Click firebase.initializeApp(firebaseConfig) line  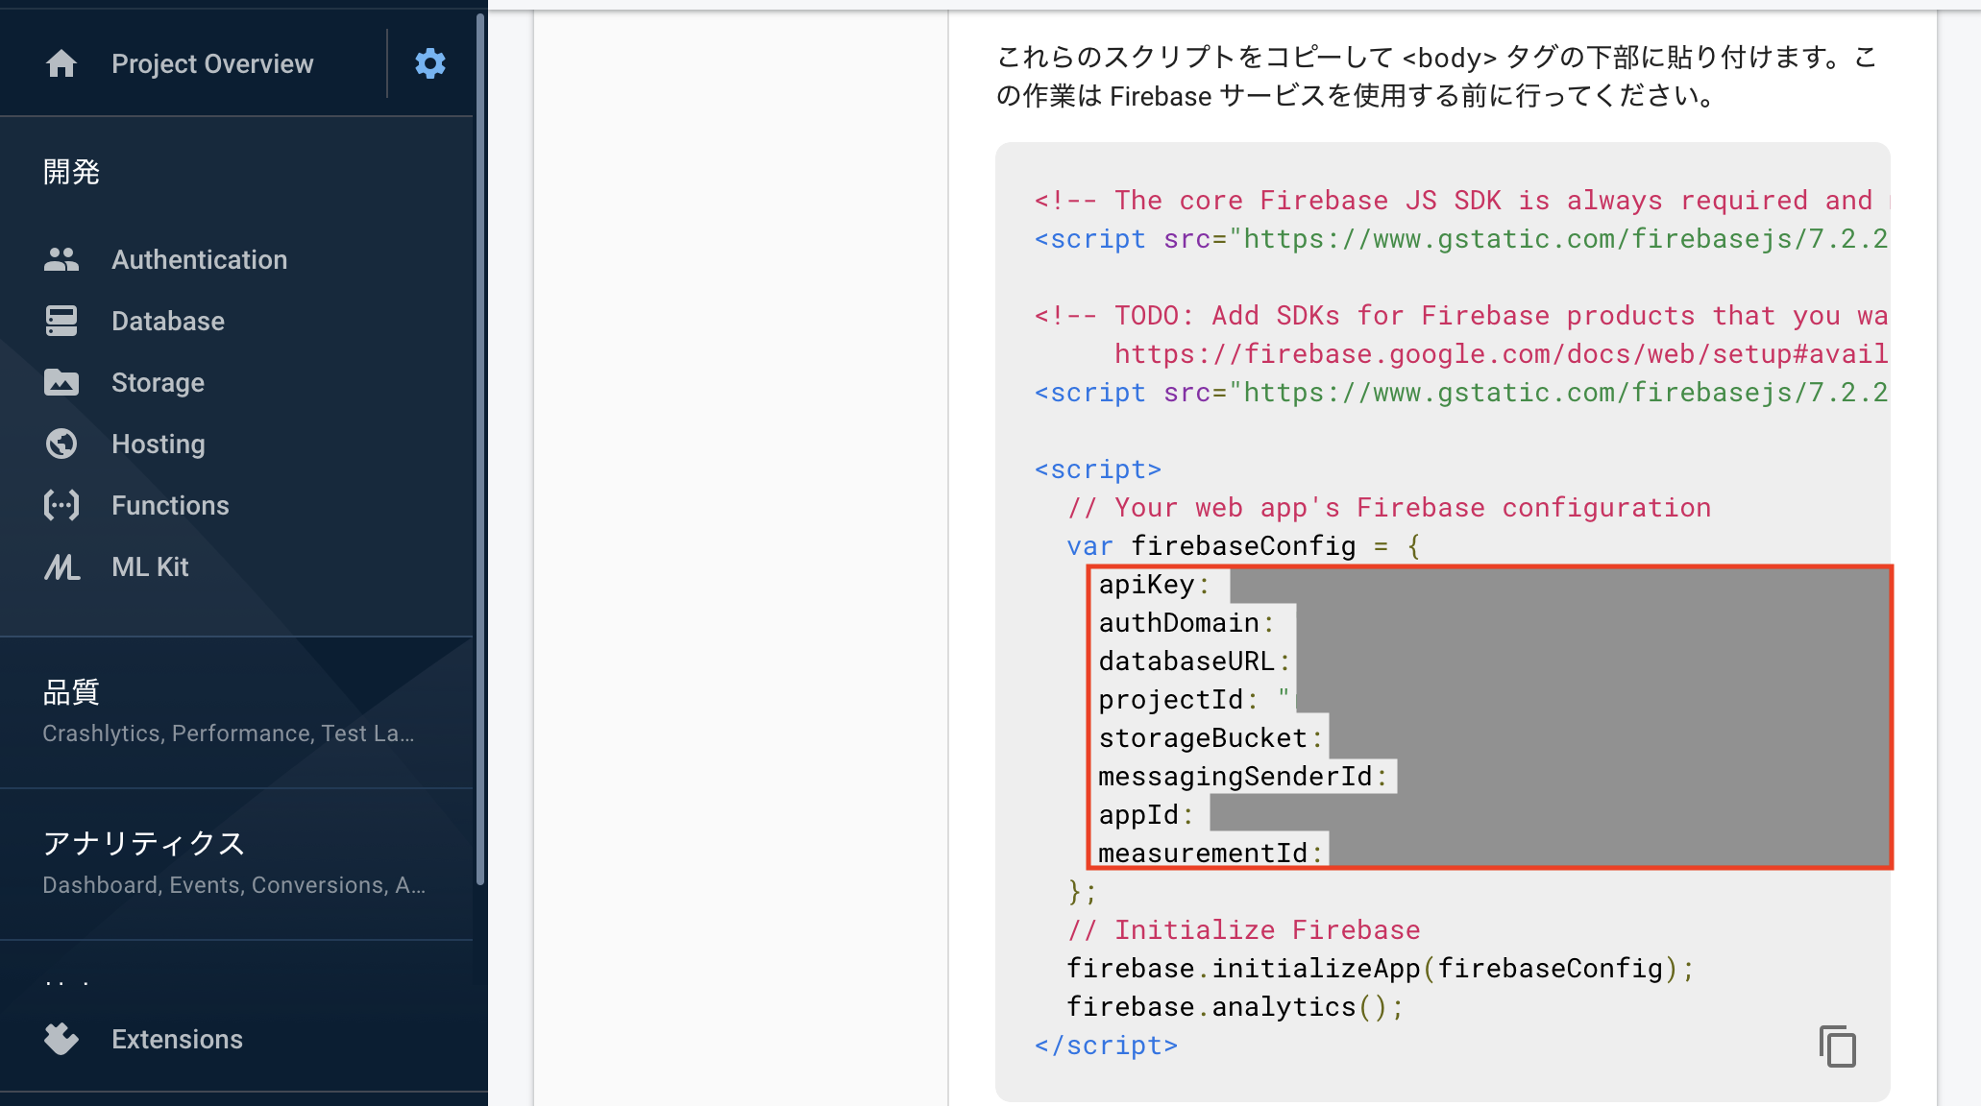(1381, 968)
